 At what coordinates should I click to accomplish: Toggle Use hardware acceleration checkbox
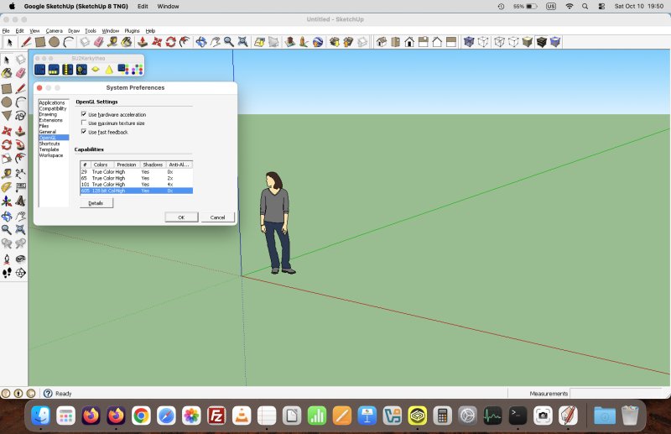pos(84,114)
